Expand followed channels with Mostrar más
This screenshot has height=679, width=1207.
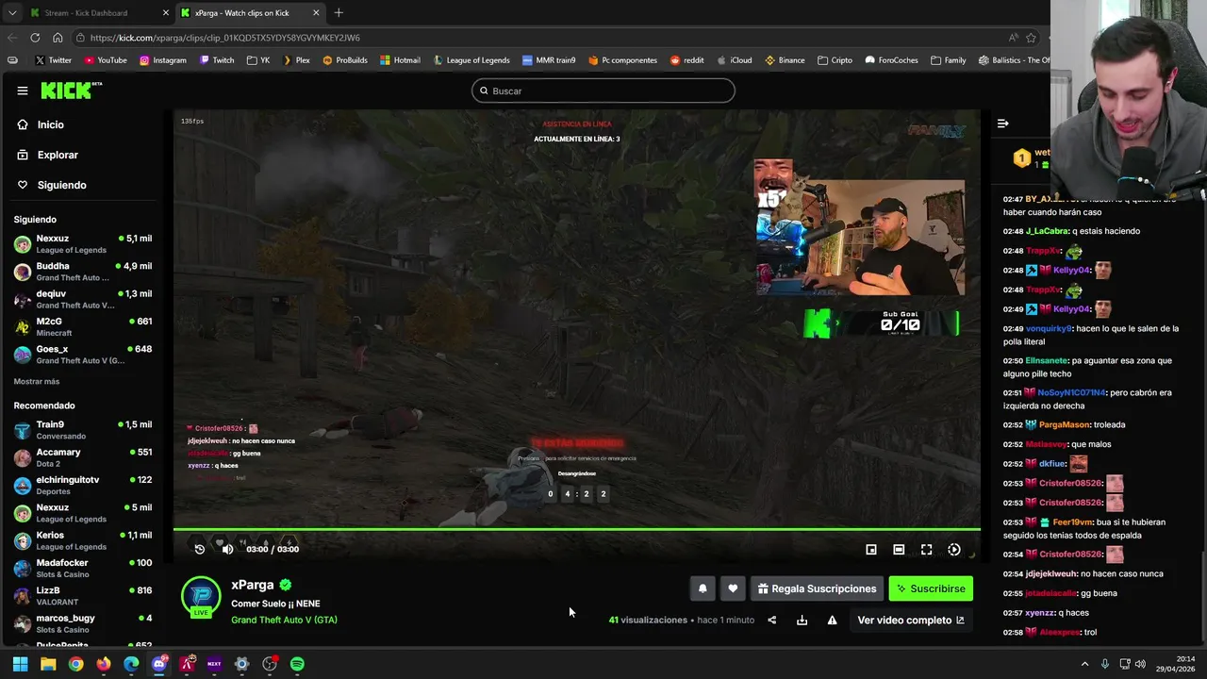coord(37,381)
